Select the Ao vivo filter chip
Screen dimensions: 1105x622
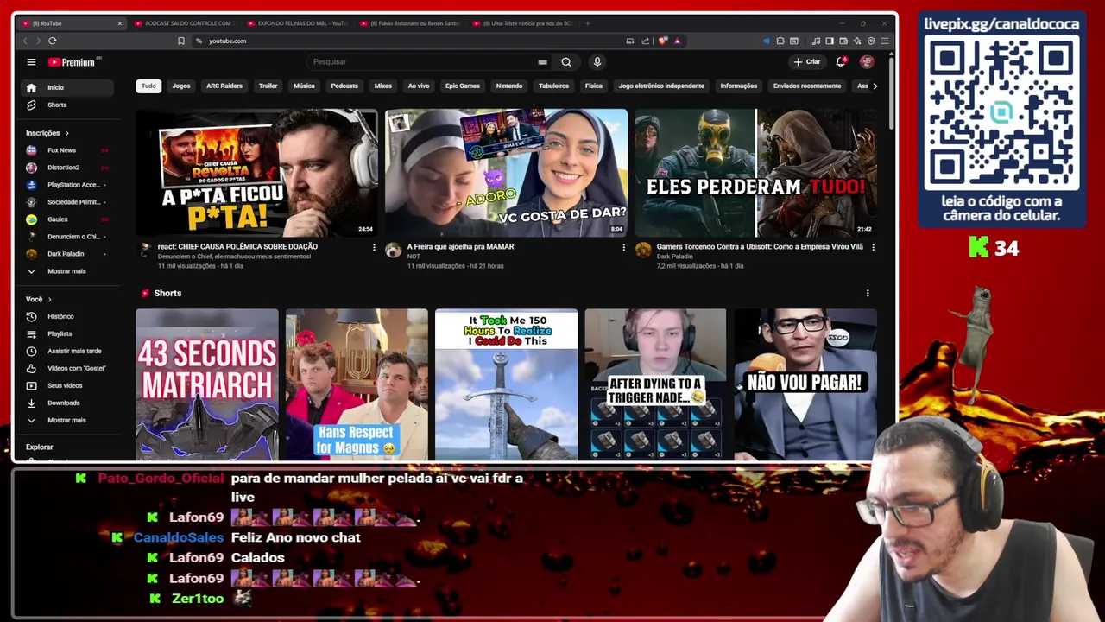[x=419, y=86]
